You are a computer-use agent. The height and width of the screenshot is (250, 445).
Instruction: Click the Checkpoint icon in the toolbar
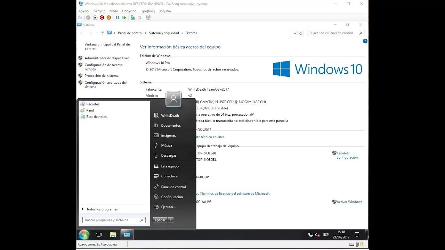click(133, 17)
